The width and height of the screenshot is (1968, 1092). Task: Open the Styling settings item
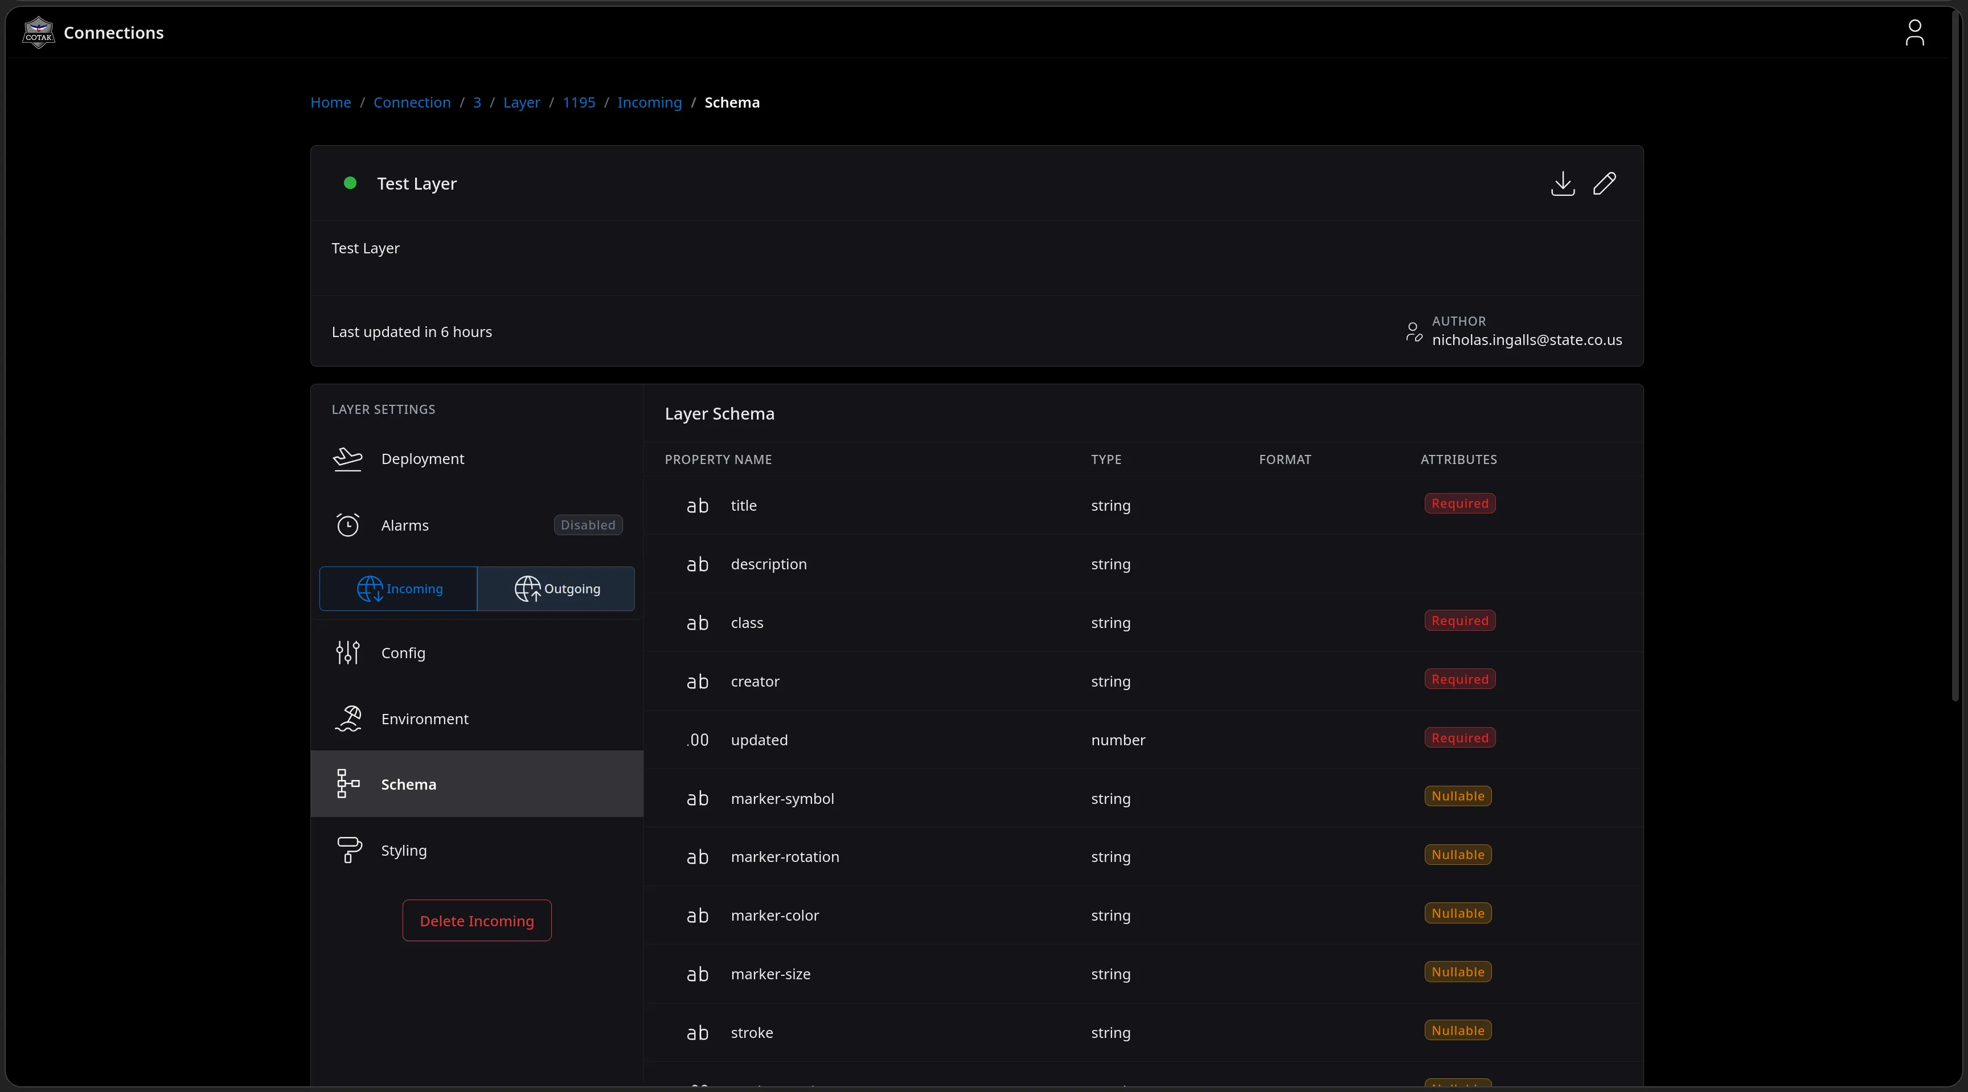(477, 850)
